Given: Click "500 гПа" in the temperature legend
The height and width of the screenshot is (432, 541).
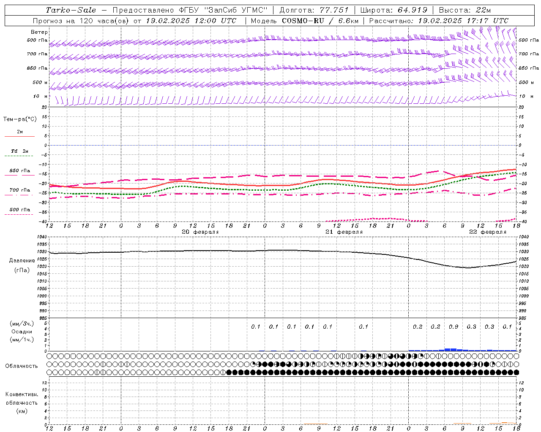Looking at the screenshot, I should point(20,210).
